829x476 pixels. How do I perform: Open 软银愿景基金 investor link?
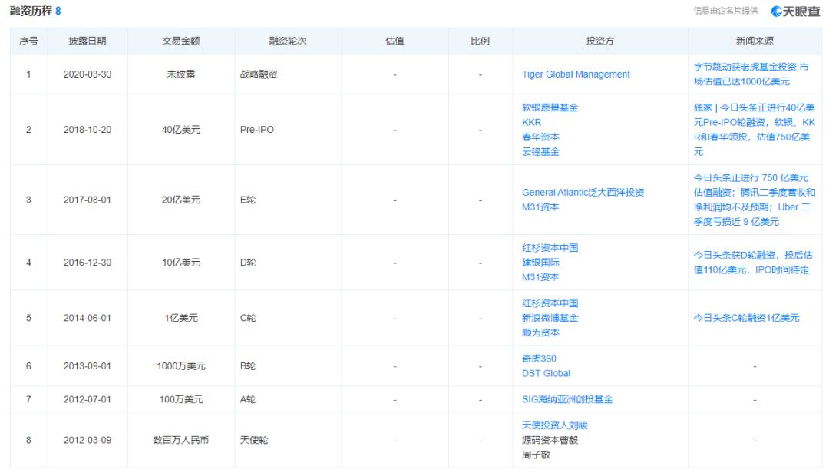(x=550, y=108)
